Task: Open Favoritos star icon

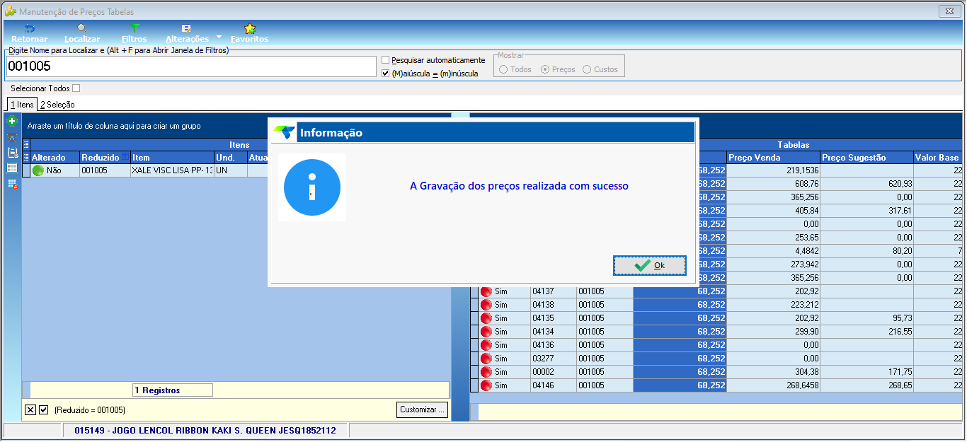Action: click(x=249, y=28)
